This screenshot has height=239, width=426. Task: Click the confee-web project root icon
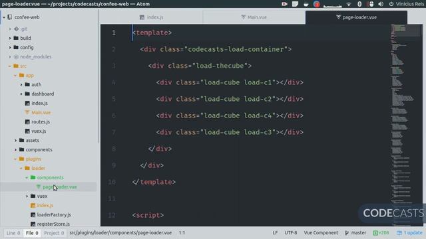point(10,17)
